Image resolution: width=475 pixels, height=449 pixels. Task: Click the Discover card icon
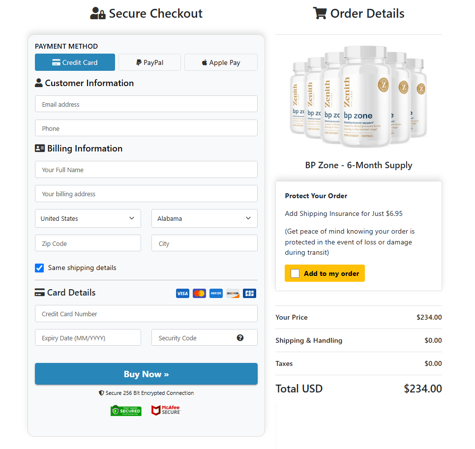click(232, 293)
